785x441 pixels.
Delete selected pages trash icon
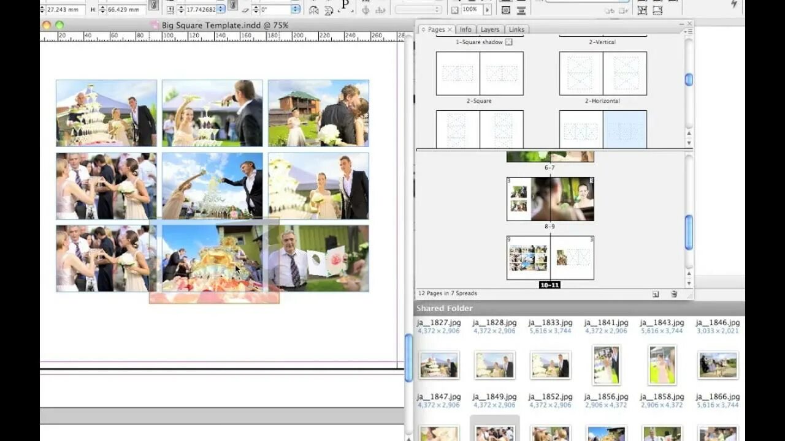click(674, 294)
